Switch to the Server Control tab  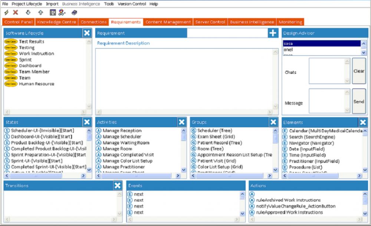click(x=210, y=22)
